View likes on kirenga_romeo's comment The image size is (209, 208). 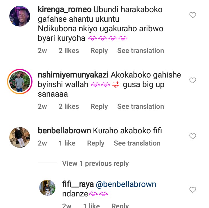69,51
